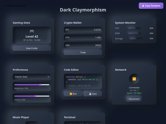This screenshot has width=166, height=124.
Task: Click the Copied to clipboard notification
Action: click(15, 6)
